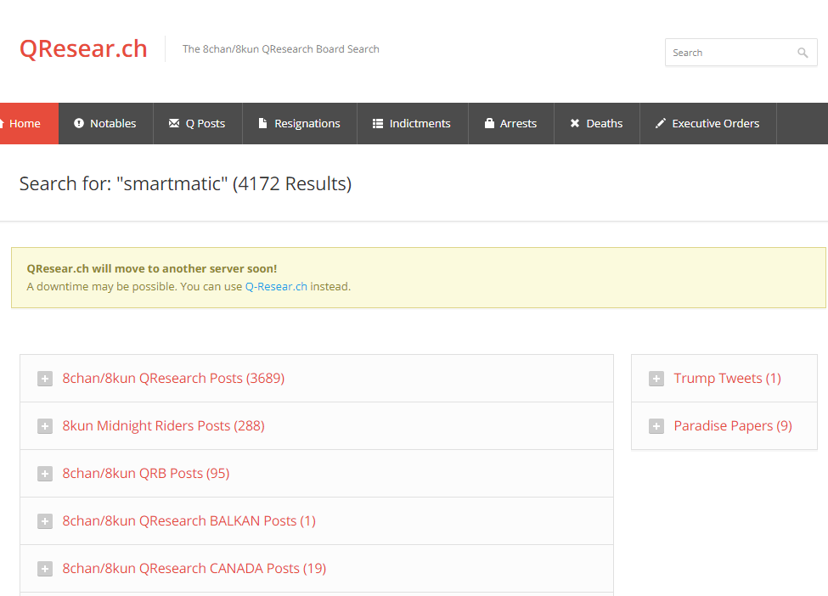Screen dimensions: 828x596
Task: Open the Notables menu item
Action: (x=105, y=123)
